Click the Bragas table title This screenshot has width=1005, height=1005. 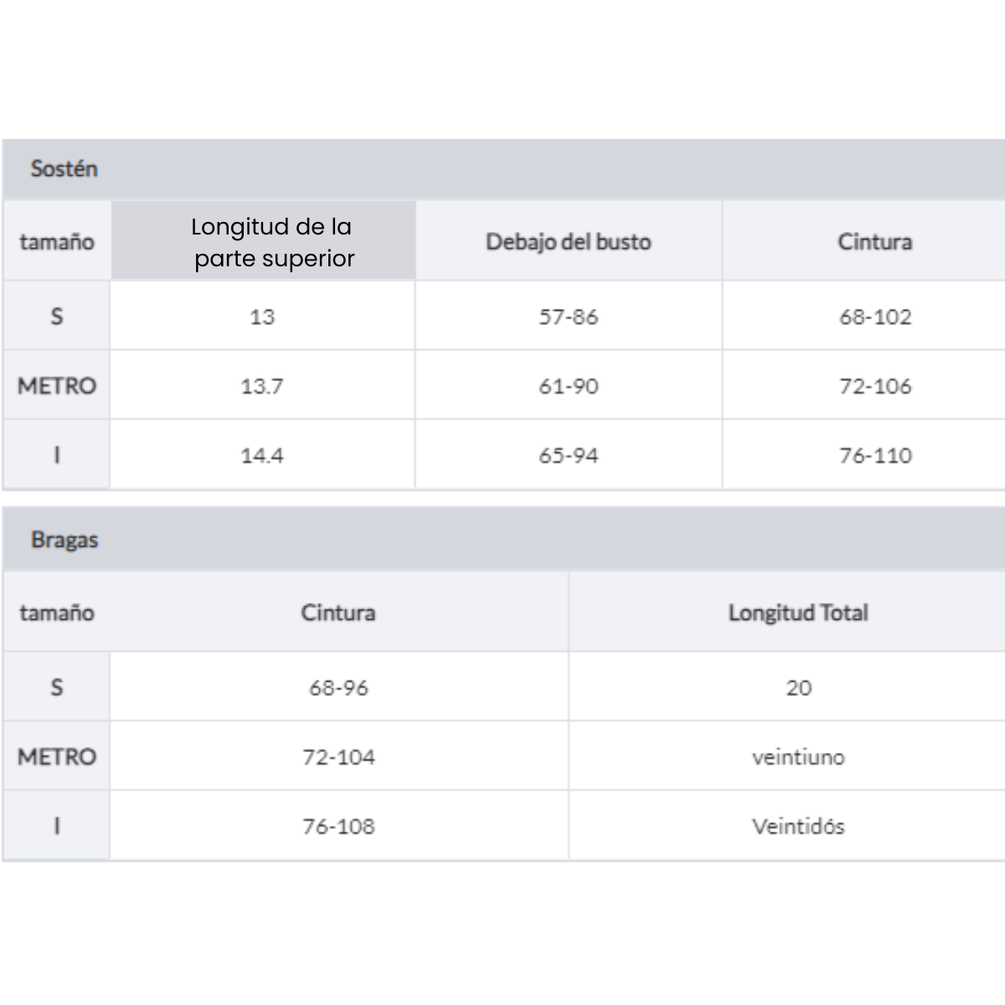point(64,539)
